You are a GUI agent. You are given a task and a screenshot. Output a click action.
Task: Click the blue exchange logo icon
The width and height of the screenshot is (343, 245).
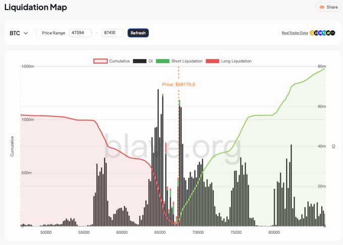(x=320, y=33)
